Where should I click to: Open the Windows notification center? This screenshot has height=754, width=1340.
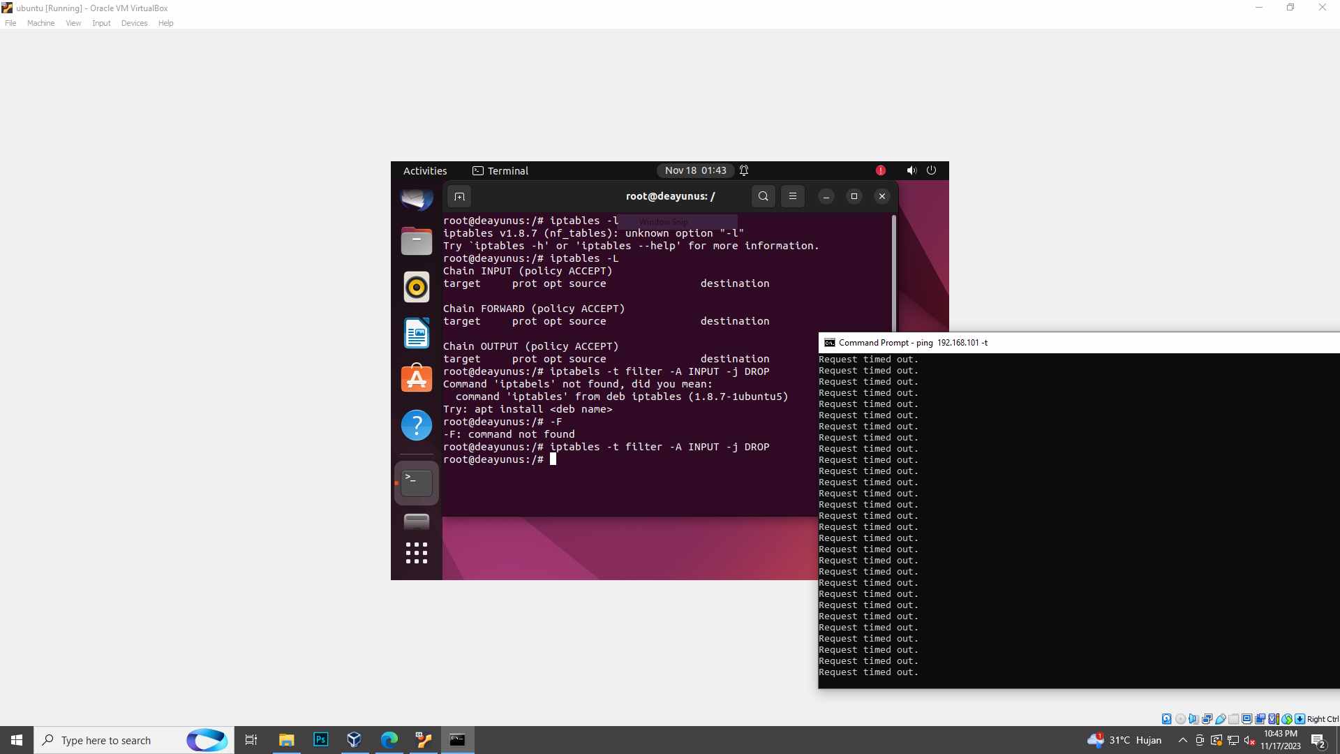1318,740
